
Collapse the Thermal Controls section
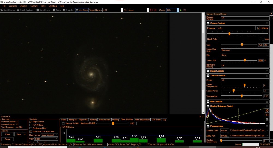pos(208,76)
